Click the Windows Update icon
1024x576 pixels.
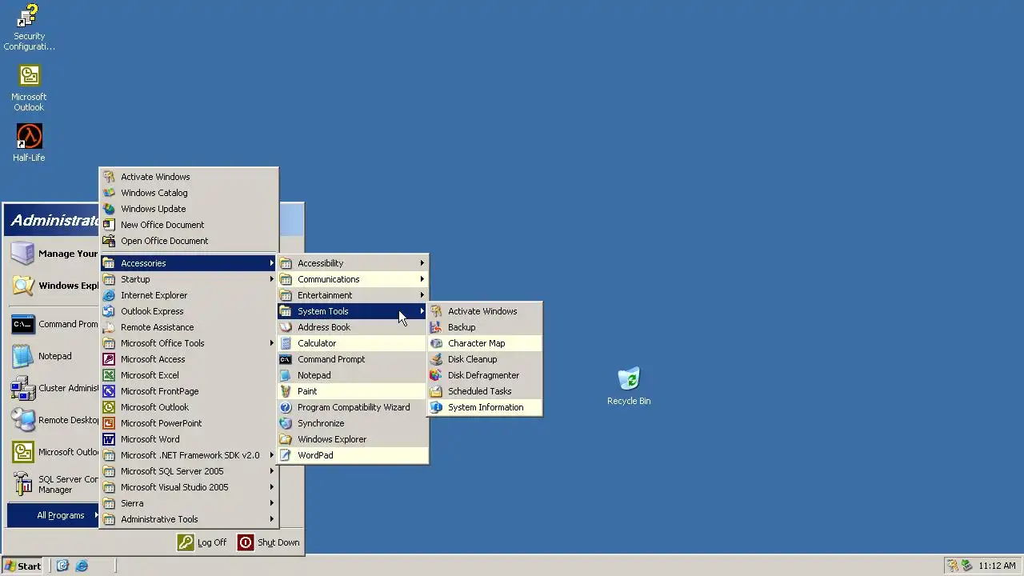[x=109, y=209]
